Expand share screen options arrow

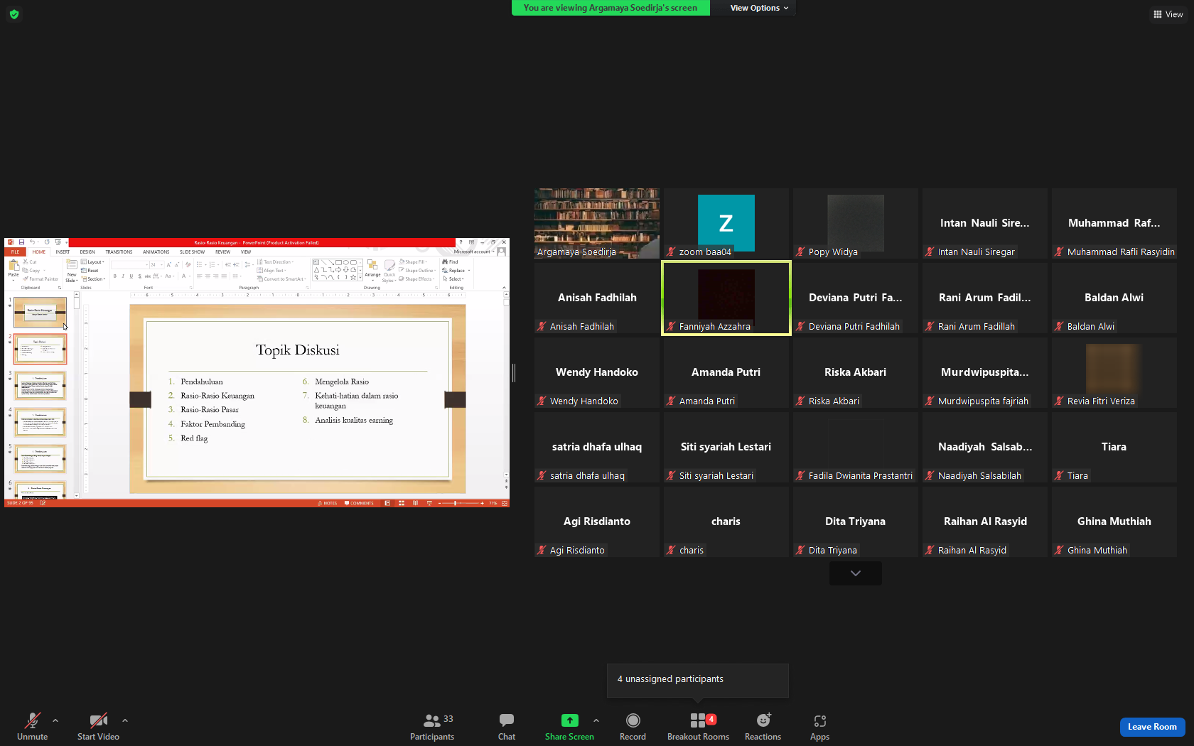point(596,720)
